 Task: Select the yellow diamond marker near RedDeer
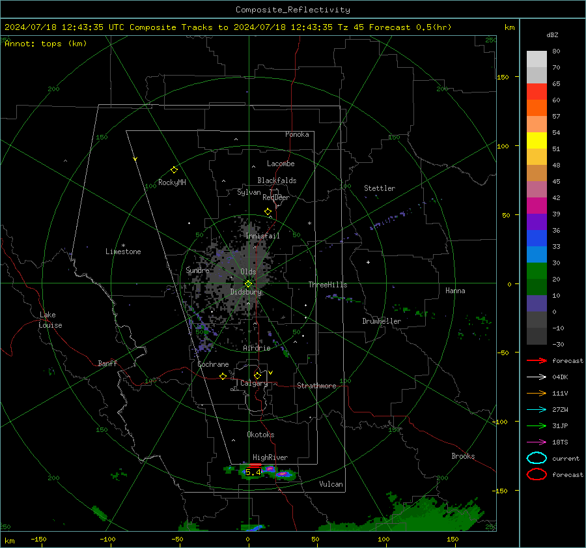268,212
